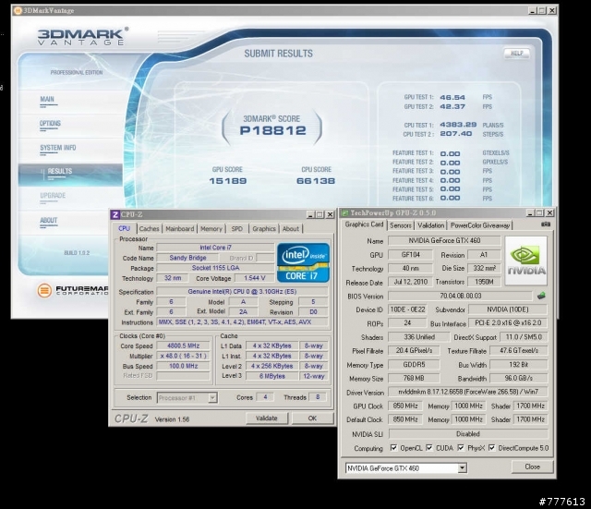
Task: Open the Validation tab in GPU-Z
Action: point(430,225)
